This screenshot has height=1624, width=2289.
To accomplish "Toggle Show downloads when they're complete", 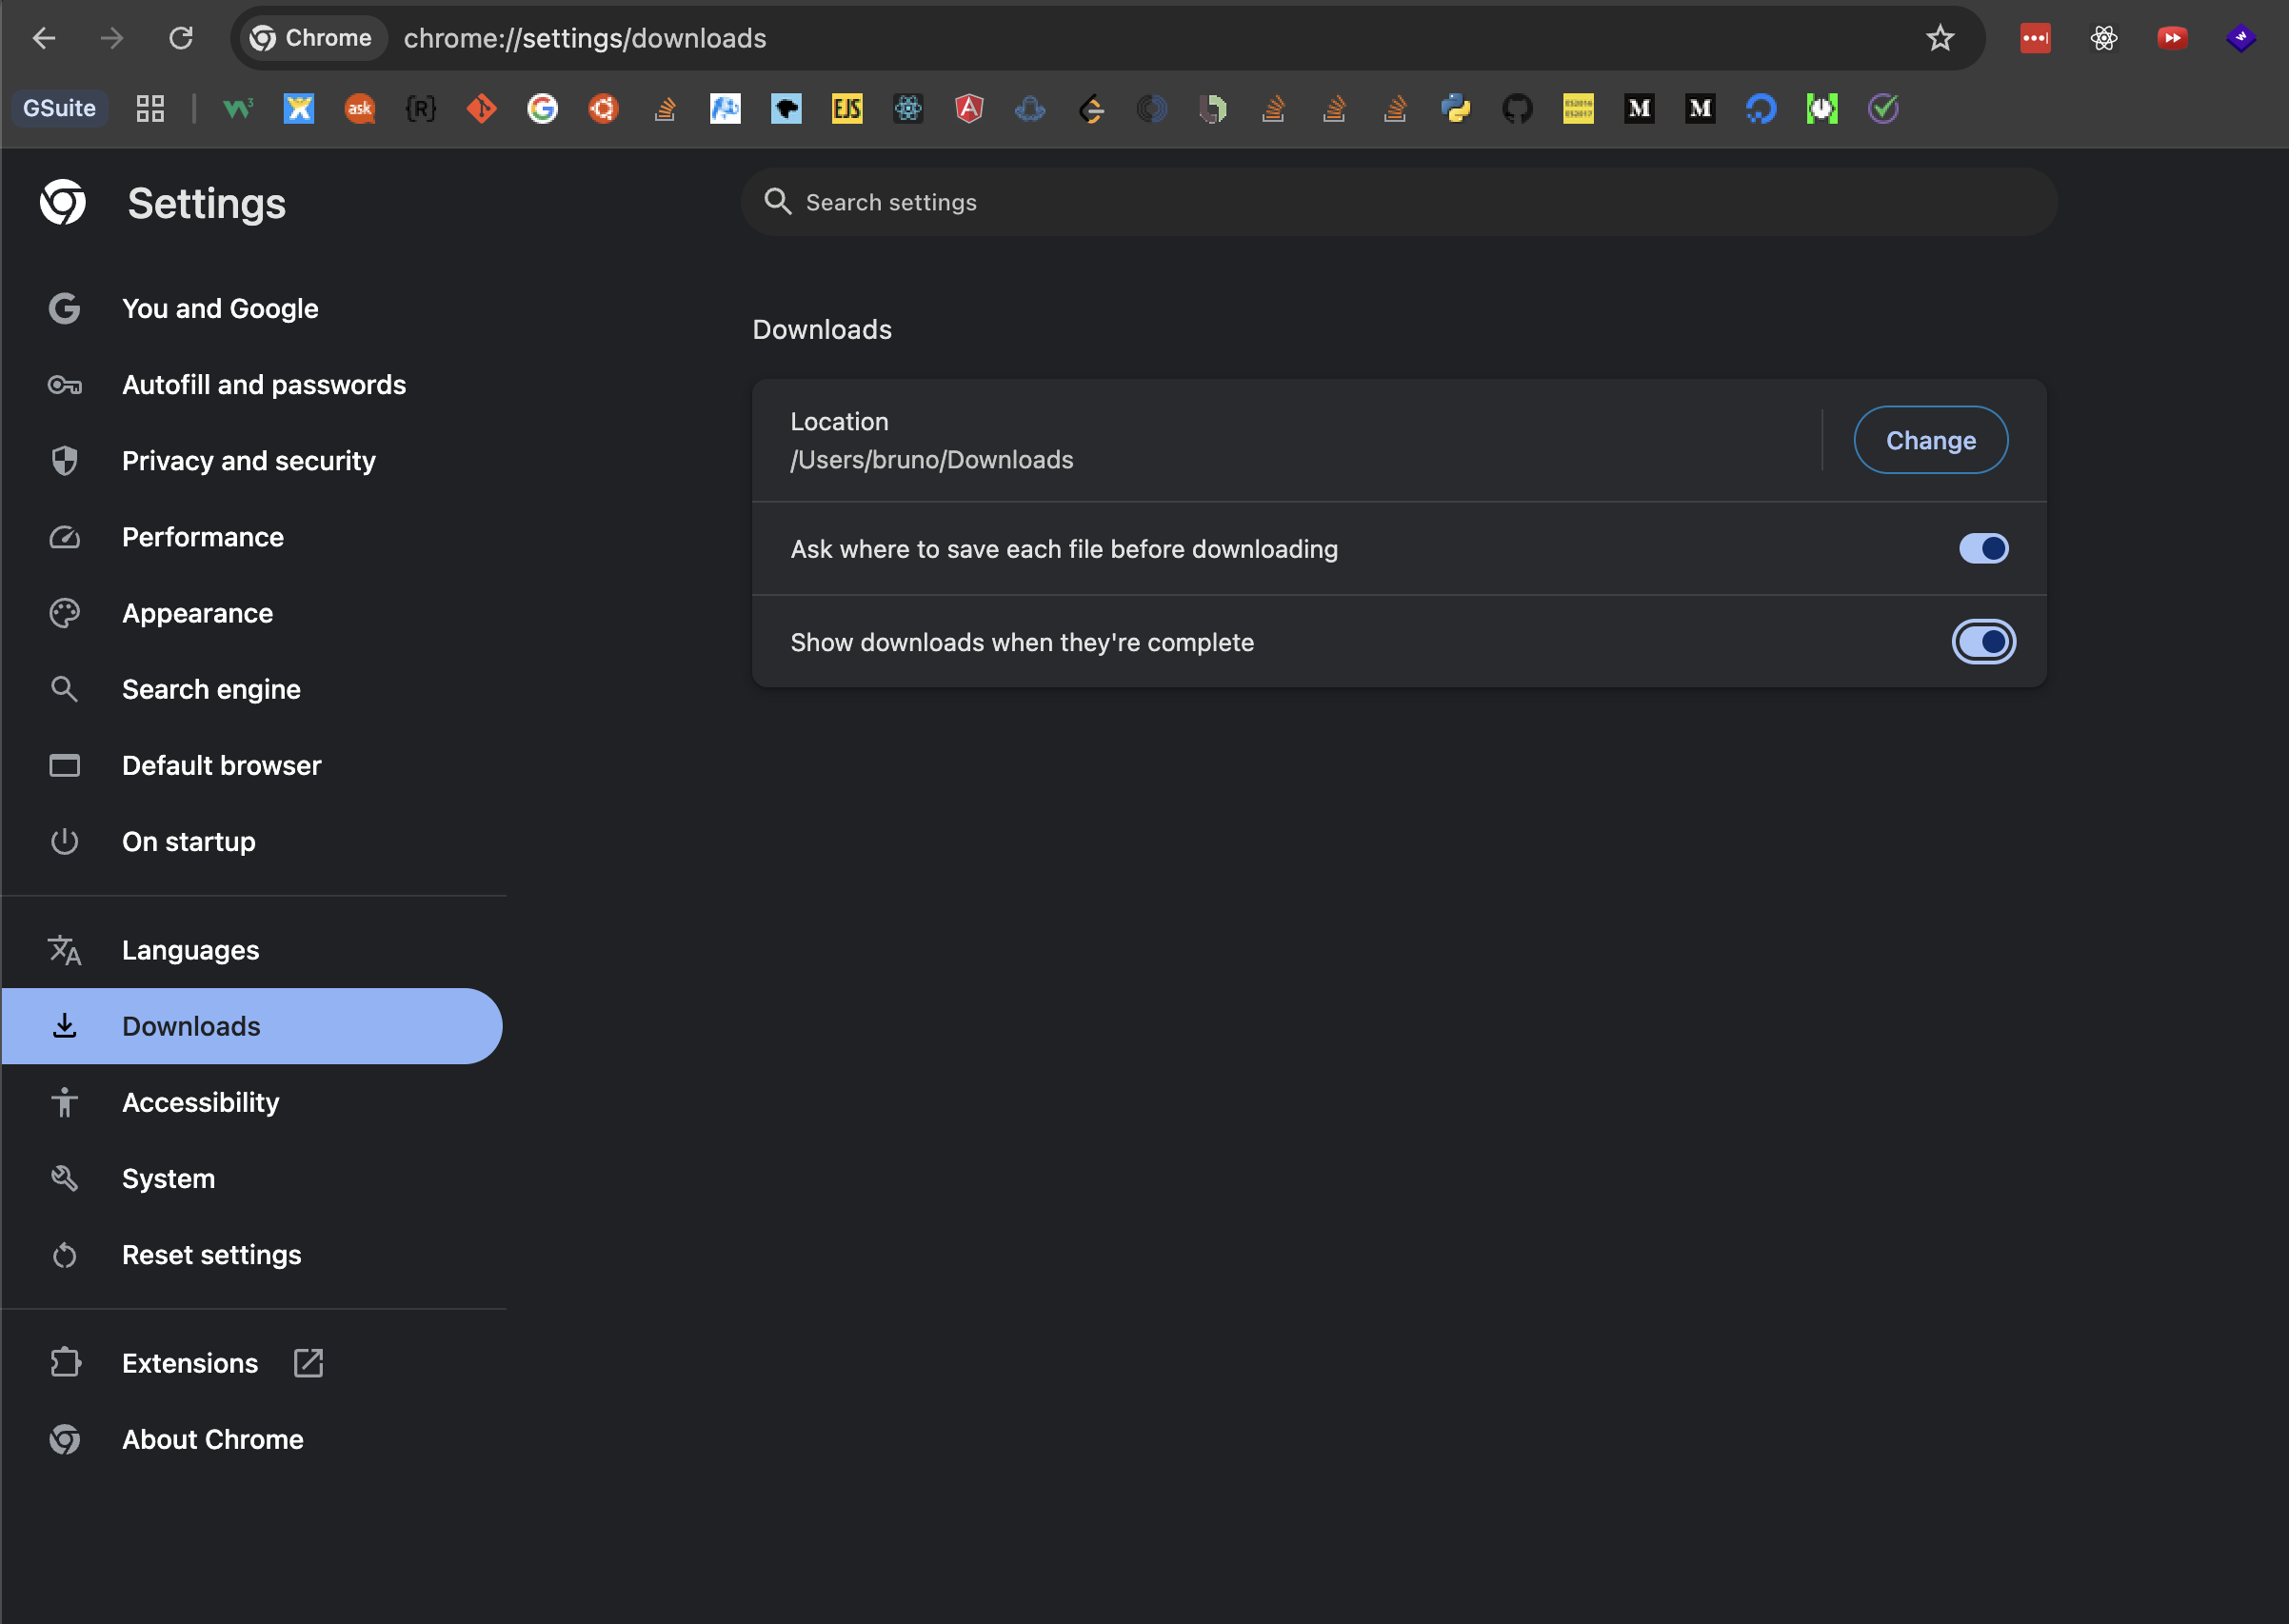I will tap(1983, 642).
